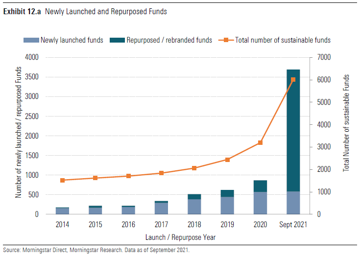
Task: Click the orange line marker for 2014
Action: point(62,180)
